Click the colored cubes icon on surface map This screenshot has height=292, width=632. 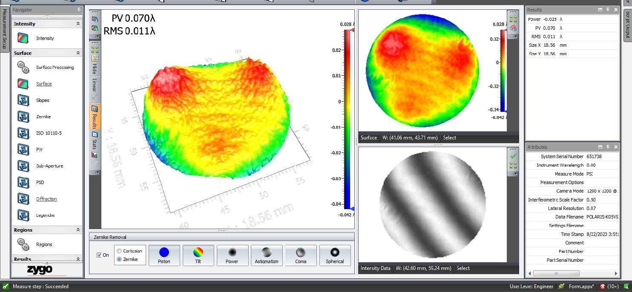click(513, 28)
